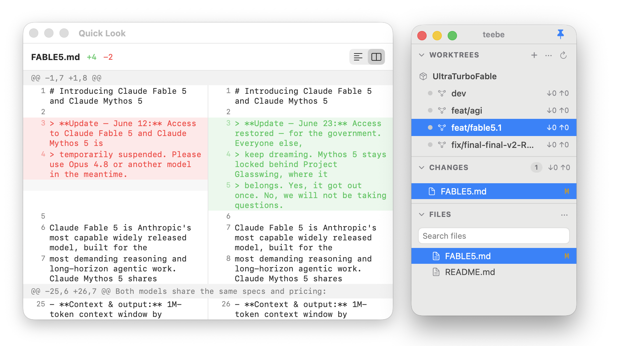Click sync counts on fix/final-final-v2 row
This screenshot has width=626, height=346.
[558, 145]
